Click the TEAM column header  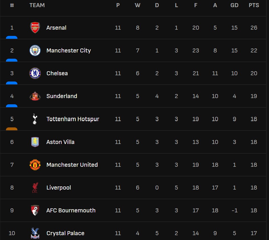pos(37,5)
